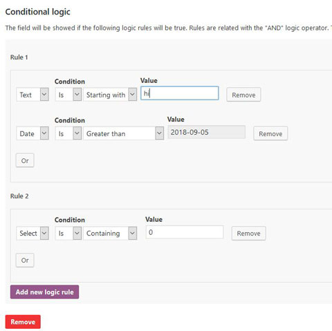
Task: Open the Text field type dropdown
Action: click(33, 95)
